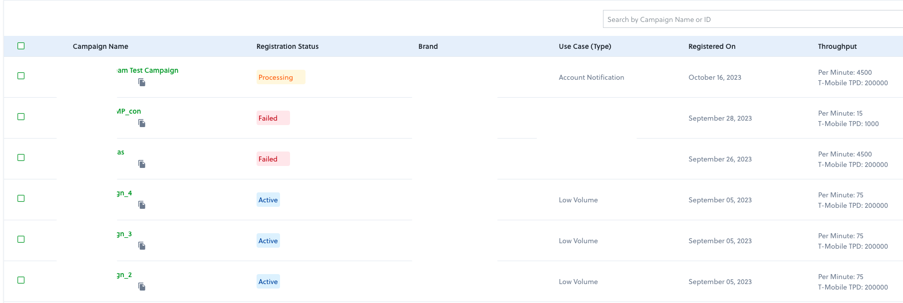903x303 pixels.
Task: Click the Failed badge for September 28 campaign
Action: (x=268, y=118)
